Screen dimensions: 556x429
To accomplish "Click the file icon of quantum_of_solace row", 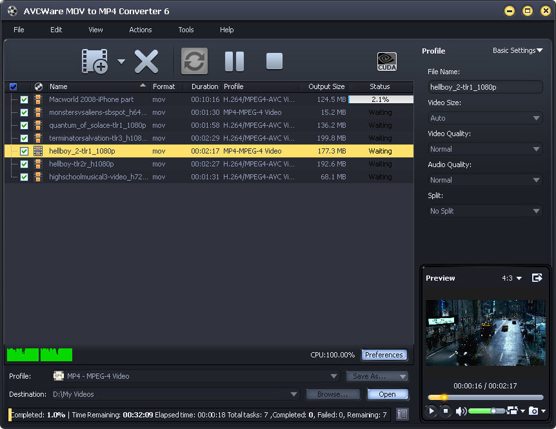I will (x=38, y=125).
